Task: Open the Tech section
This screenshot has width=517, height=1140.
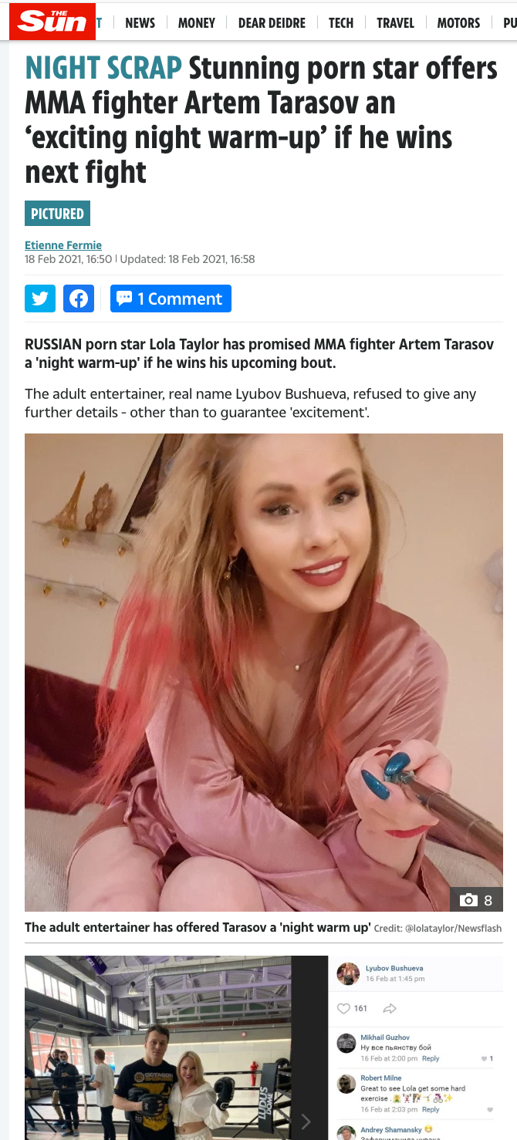Action: [x=341, y=22]
